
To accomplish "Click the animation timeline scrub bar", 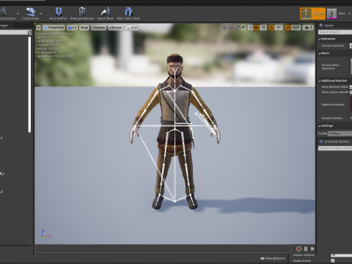I will [164, 249].
